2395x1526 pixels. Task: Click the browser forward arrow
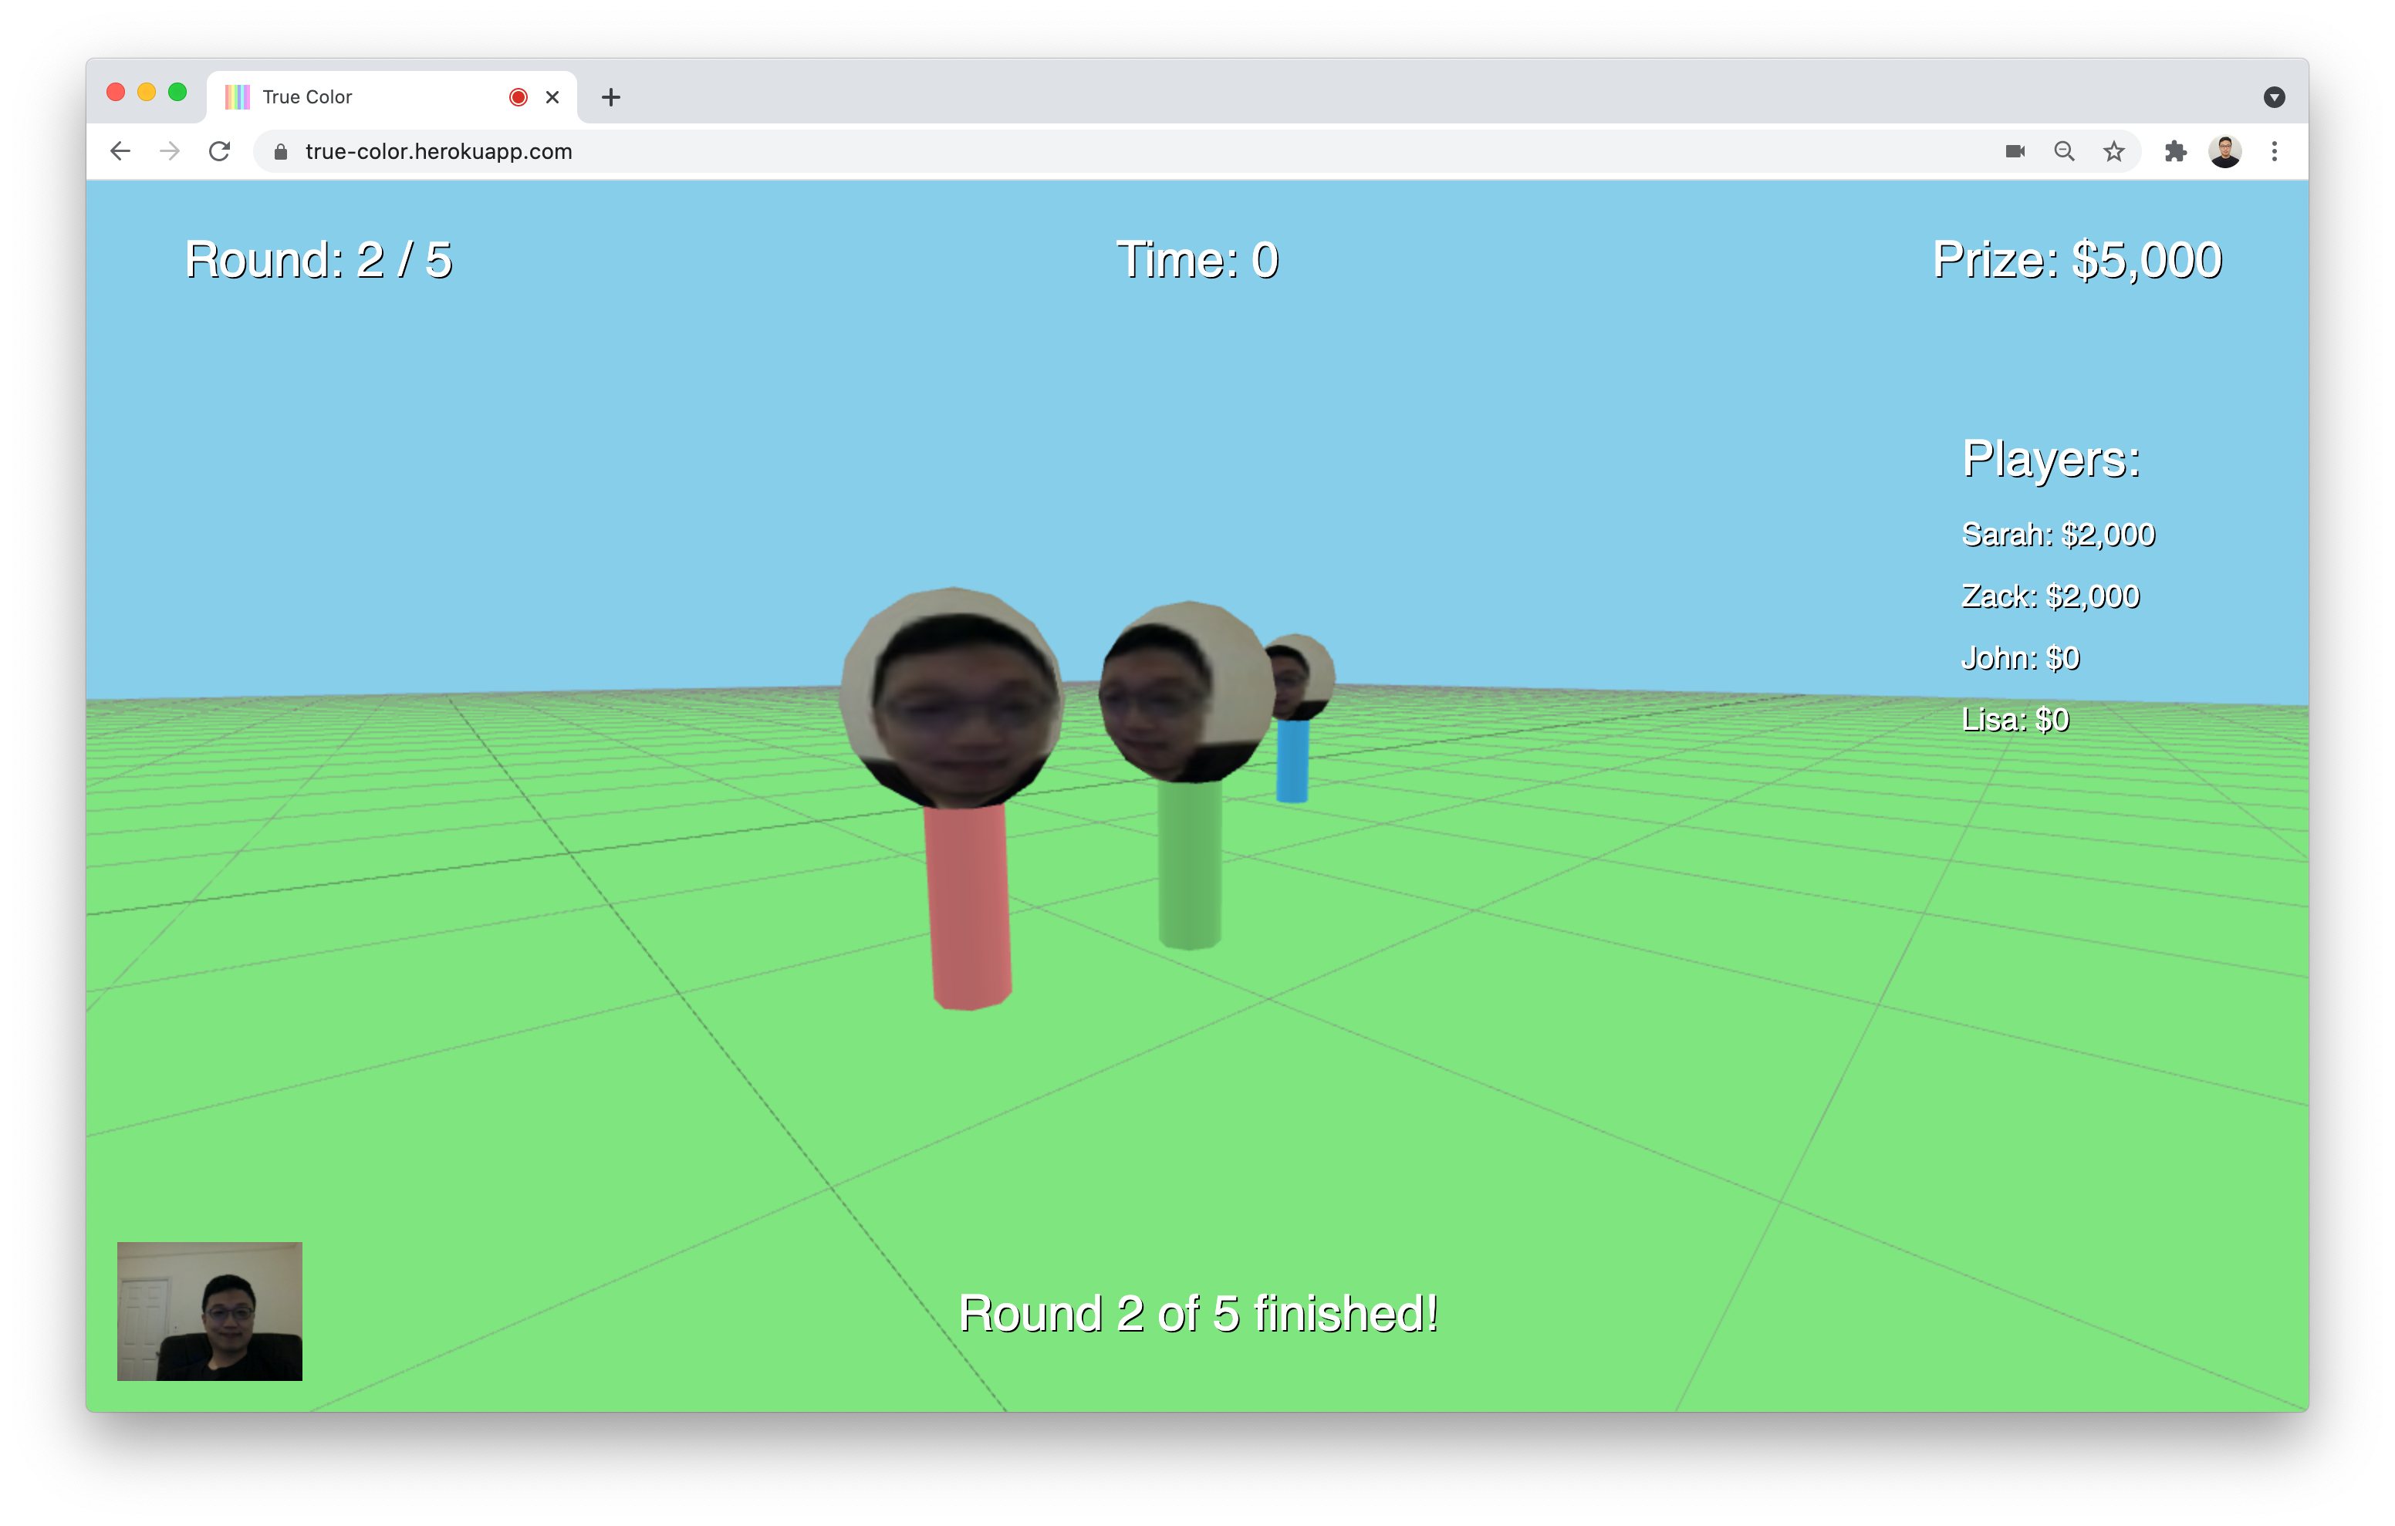click(x=170, y=151)
